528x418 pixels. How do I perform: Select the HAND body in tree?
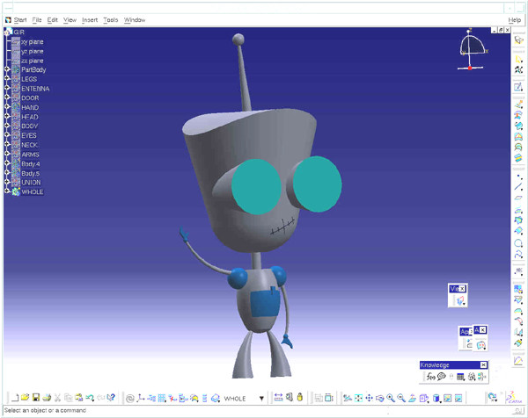click(x=30, y=107)
